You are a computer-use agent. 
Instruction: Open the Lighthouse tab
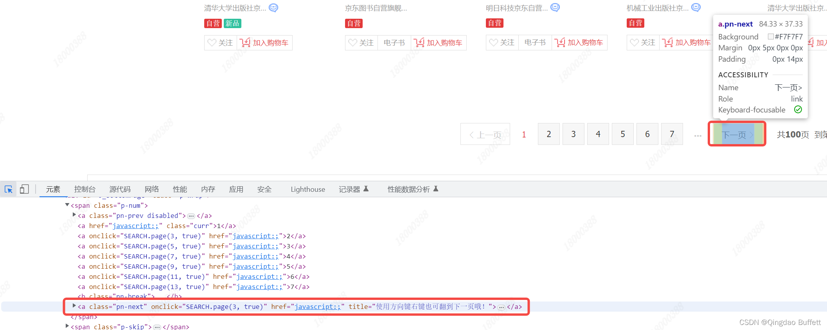308,189
